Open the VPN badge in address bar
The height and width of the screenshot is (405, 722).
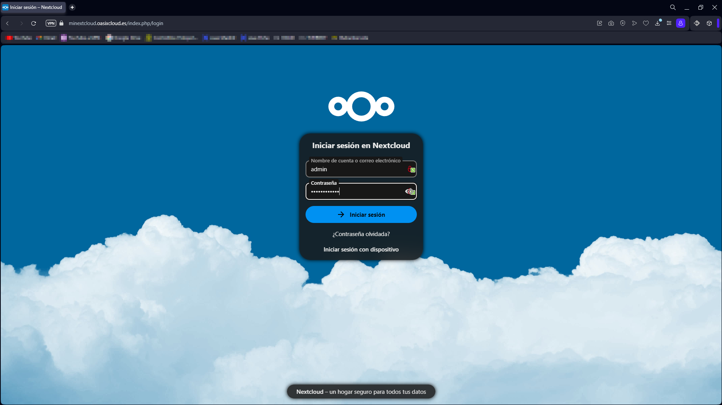(51, 23)
